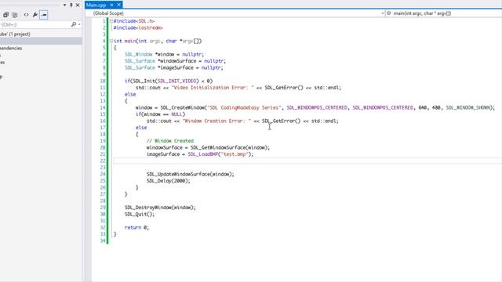Click 'SDL_GetWindowSurface(window);' text
The image size is (502, 282).
tap(230, 147)
